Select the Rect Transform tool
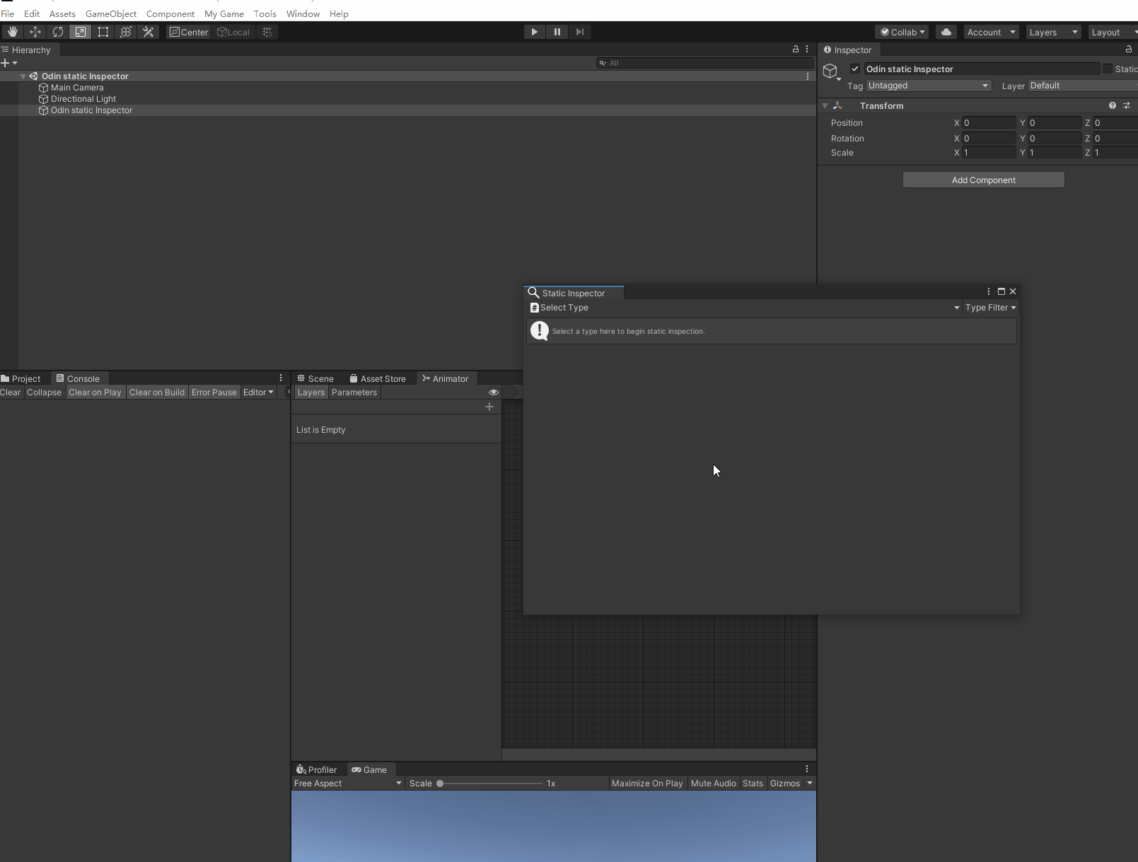 (x=103, y=32)
